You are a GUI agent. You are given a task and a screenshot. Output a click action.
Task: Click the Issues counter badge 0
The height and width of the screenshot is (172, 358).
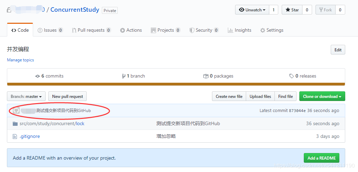pyautogui.click(x=60, y=30)
